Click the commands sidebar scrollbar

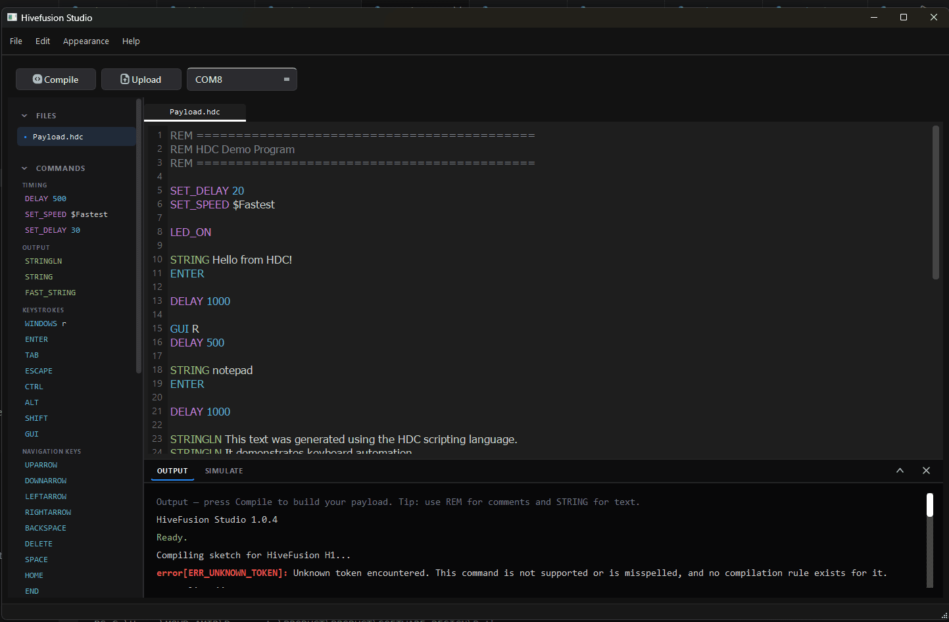coord(139,237)
